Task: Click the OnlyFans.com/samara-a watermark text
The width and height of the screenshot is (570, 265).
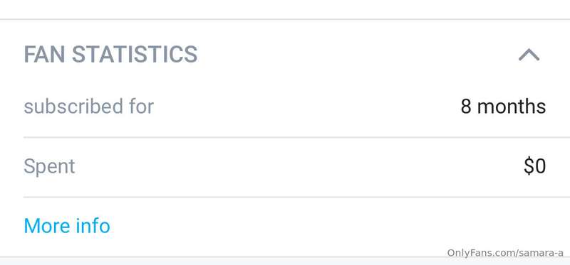Action: (x=505, y=253)
